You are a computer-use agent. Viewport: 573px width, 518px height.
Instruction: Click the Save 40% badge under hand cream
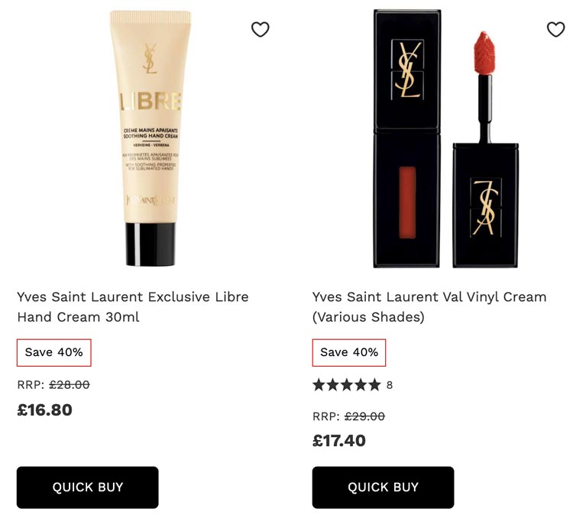pos(54,352)
